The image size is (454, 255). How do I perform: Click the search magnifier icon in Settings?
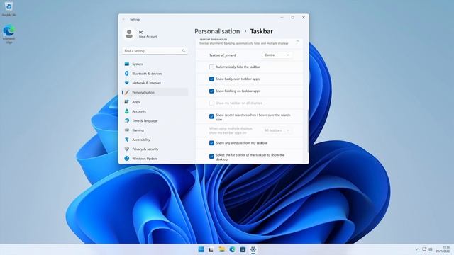point(184,50)
